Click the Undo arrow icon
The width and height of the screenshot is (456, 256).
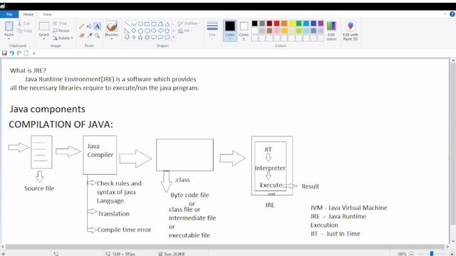click(11, 53)
